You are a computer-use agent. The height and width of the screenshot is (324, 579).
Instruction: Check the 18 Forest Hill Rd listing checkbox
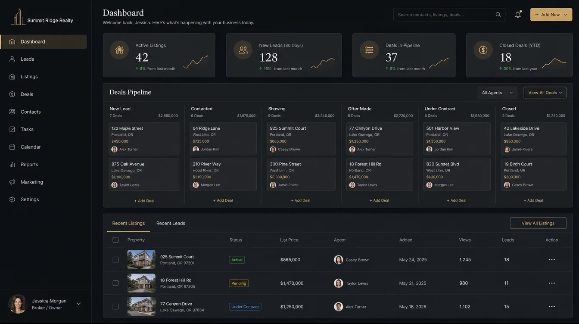(x=115, y=283)
